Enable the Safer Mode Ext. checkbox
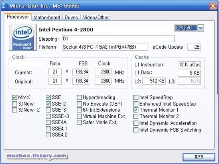 (79, 123)
